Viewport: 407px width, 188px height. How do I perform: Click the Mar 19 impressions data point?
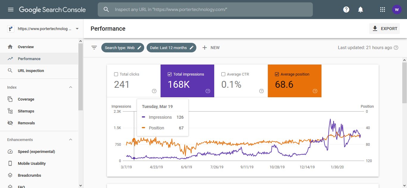click(134, 158)
